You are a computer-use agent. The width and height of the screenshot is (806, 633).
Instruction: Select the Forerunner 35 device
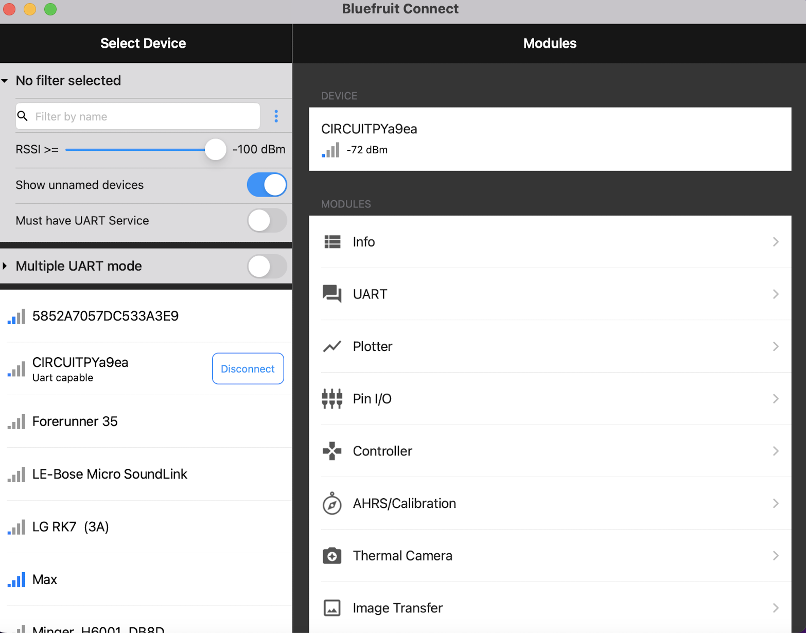[146, 421]
